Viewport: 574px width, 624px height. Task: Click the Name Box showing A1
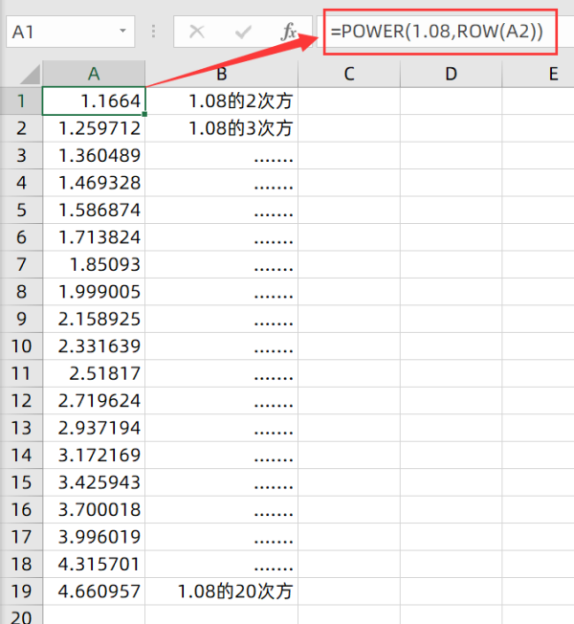57,32
